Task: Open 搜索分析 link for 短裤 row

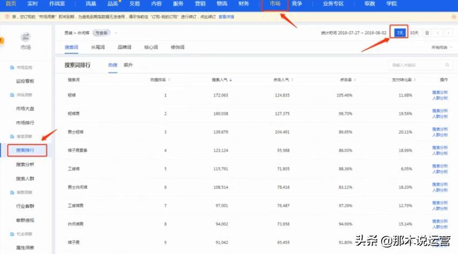Action: click(x=440, y=92)
